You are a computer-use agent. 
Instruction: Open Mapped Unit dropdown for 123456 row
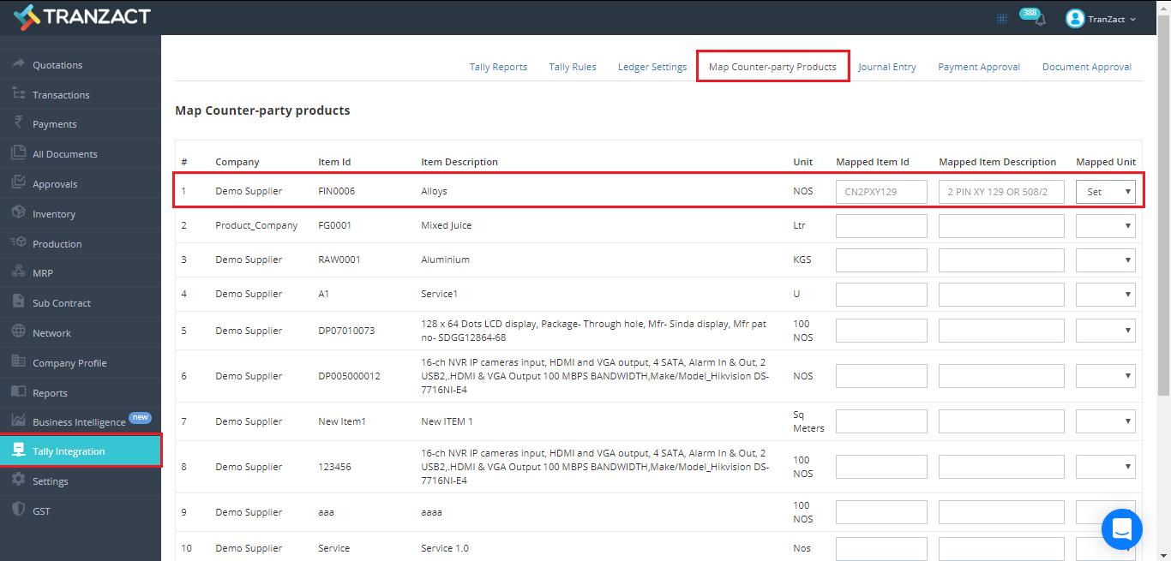[x=1106, y=467]
